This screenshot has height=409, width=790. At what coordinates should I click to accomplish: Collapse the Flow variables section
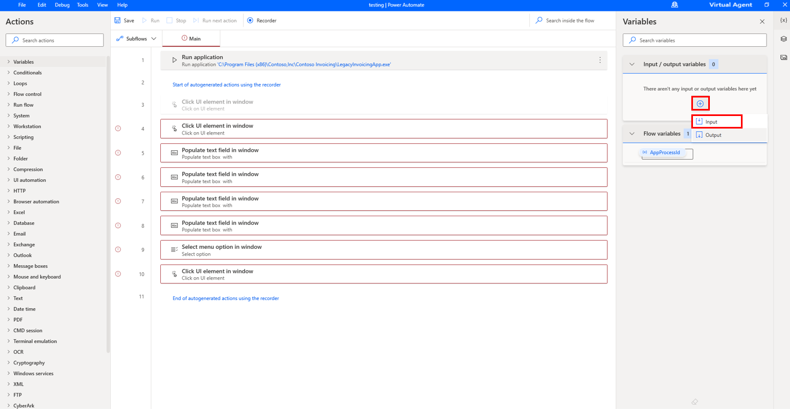632,133
